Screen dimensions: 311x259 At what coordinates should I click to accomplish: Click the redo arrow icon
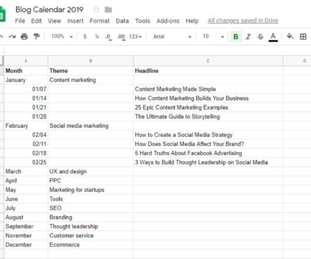tap(12, 37)
